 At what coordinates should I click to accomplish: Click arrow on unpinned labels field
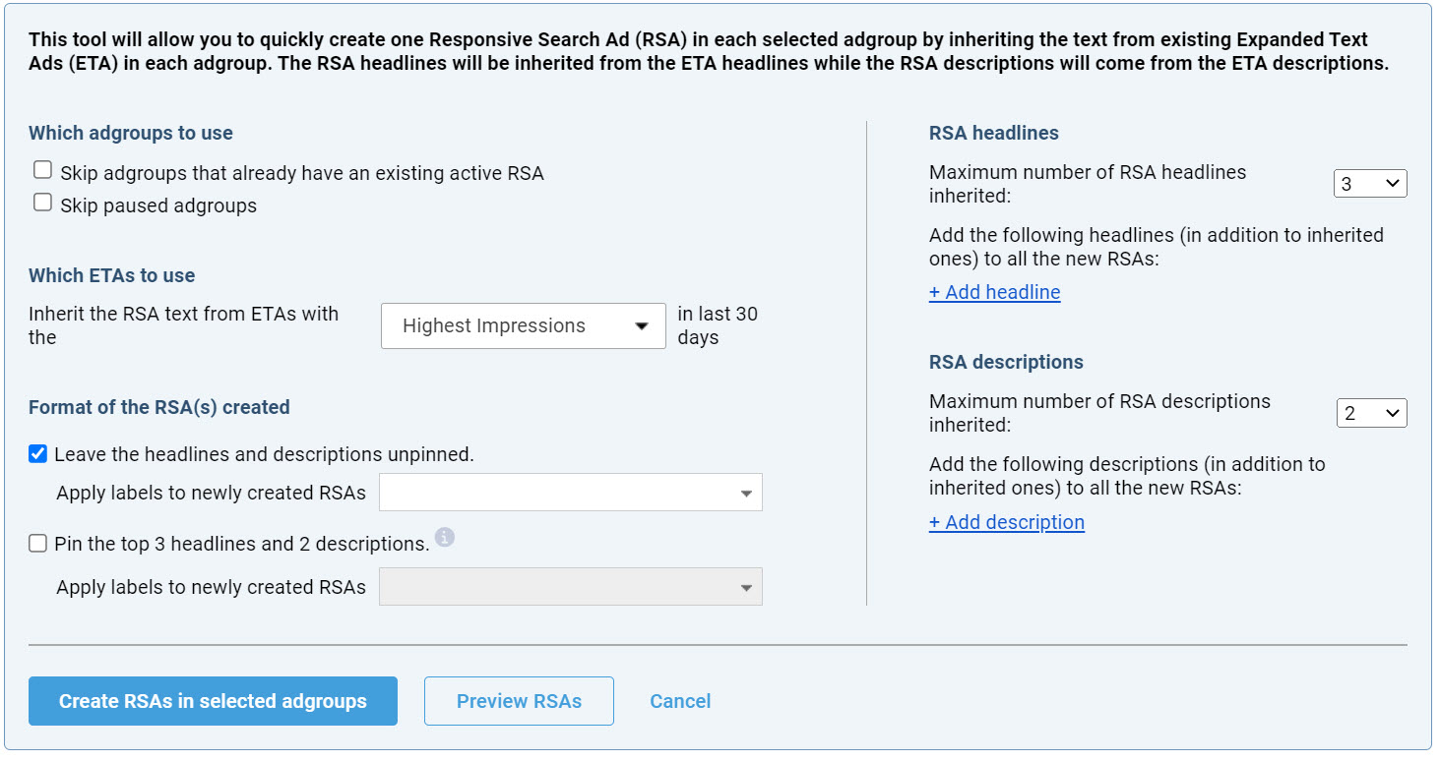coord(746,494)
